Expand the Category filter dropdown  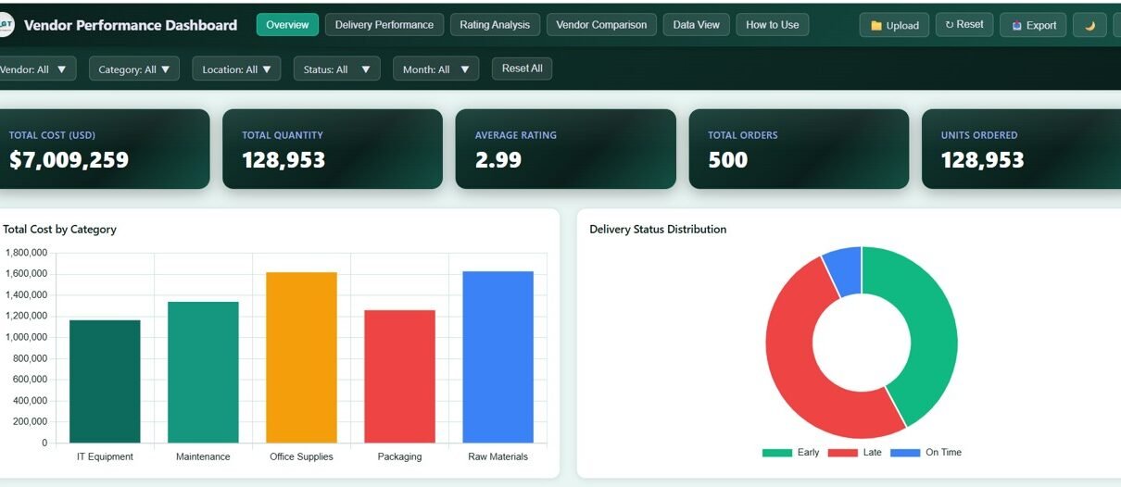(134, 69)
